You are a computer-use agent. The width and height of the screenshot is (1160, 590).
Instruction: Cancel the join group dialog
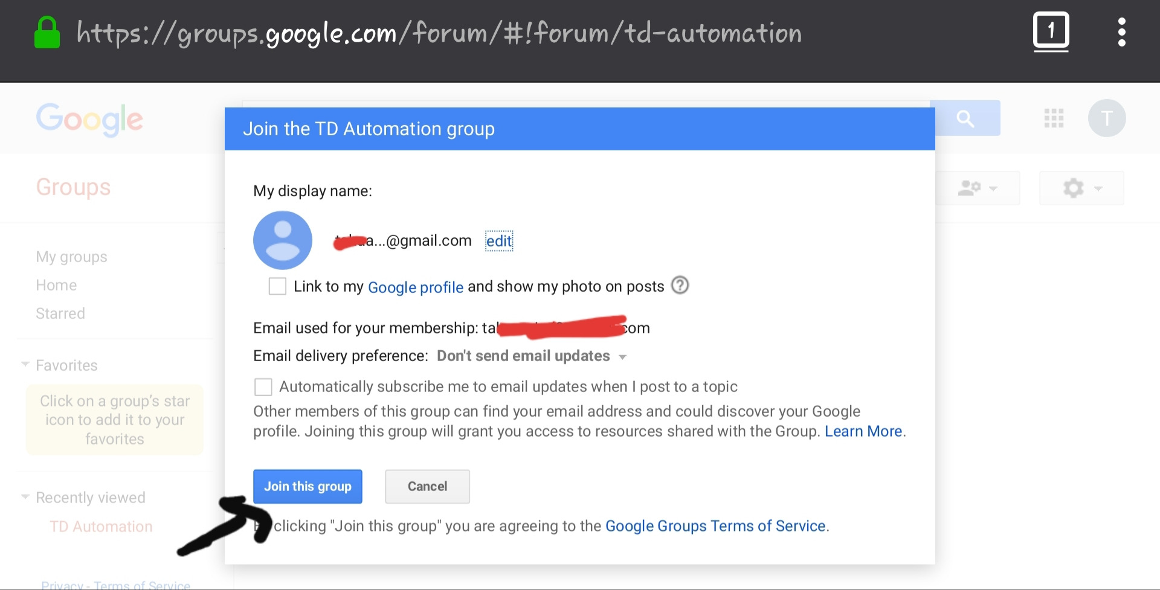[x=427, y=487]
